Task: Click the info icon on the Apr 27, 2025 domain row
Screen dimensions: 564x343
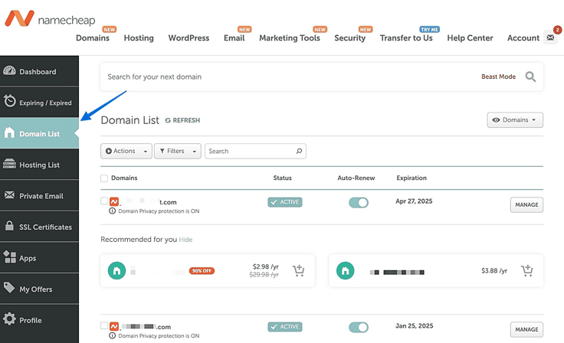Action: pos(112,211)
